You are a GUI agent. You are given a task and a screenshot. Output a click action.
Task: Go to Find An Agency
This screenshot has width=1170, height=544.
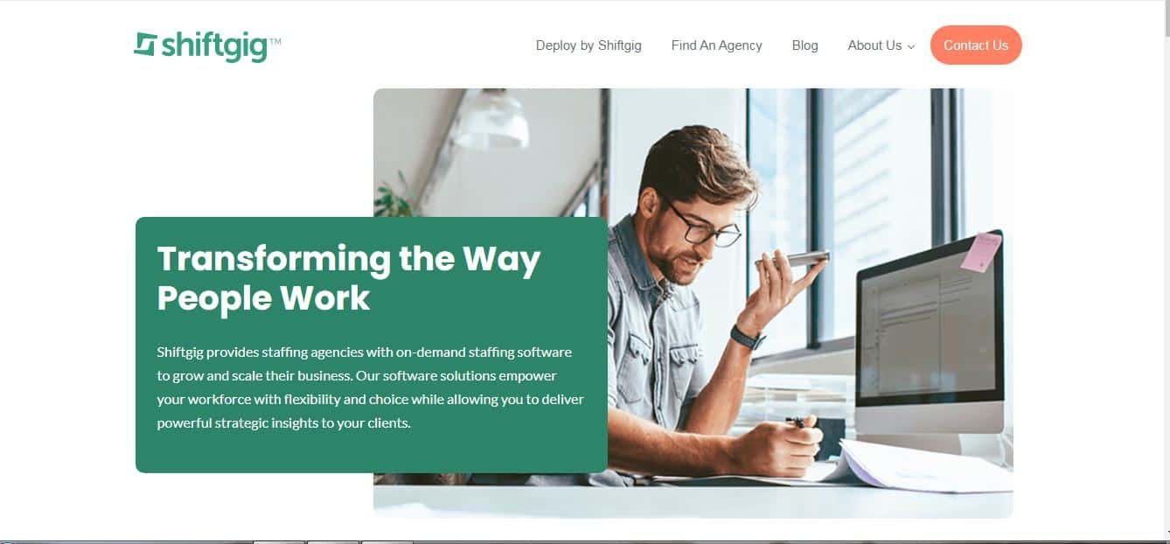716,45
